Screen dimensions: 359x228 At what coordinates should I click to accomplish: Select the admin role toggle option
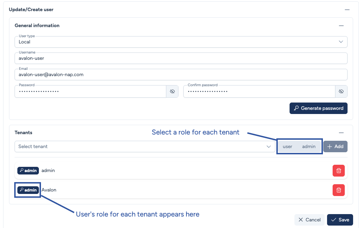tap(309, 147)
